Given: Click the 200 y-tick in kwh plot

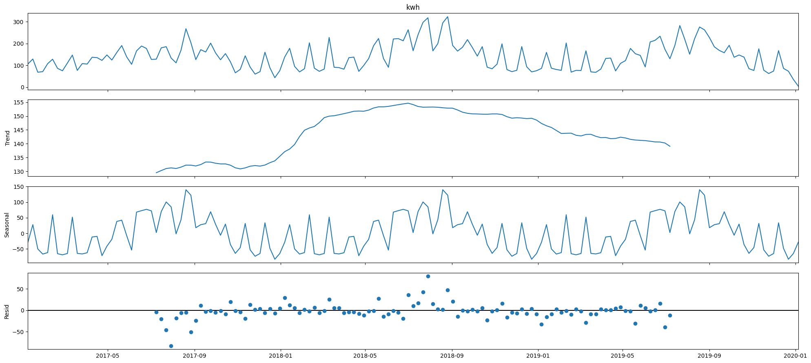Looking at the screenshot, I should pyautogui.click(x=17, y=44).
